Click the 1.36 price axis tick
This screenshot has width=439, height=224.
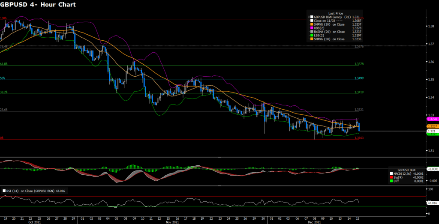pyautogui.click(x=430, y=62)
